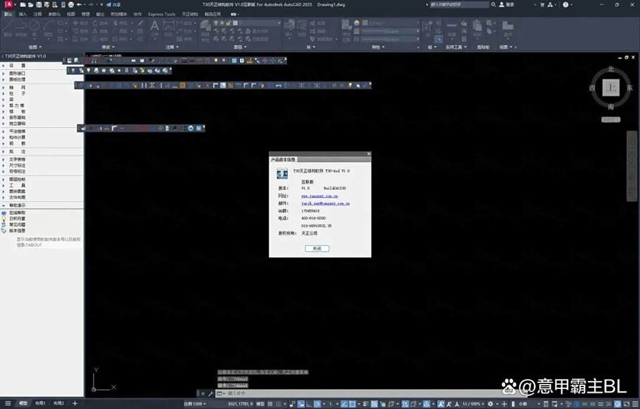
Task: Switch to the 参数化 ribbon tab
Action: click(x=54, y=14)
